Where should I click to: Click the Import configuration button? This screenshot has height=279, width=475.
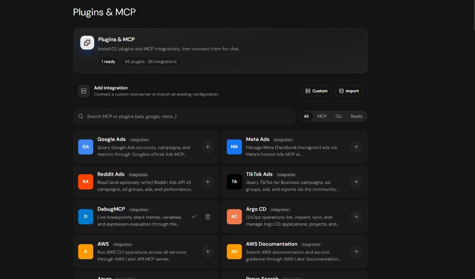click(349, 91)
